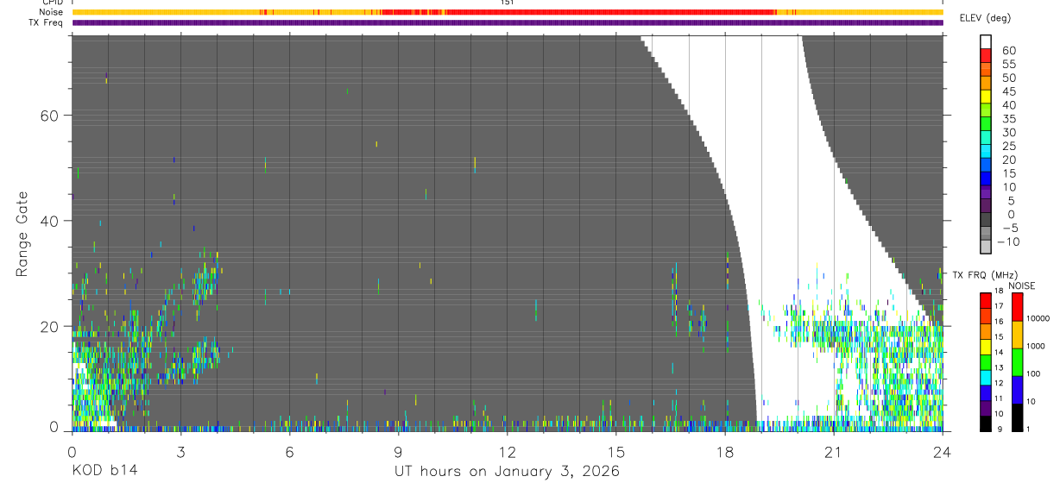
Task: Click the '11' label on the TX FRQ scale
Action: point(1000,398)
